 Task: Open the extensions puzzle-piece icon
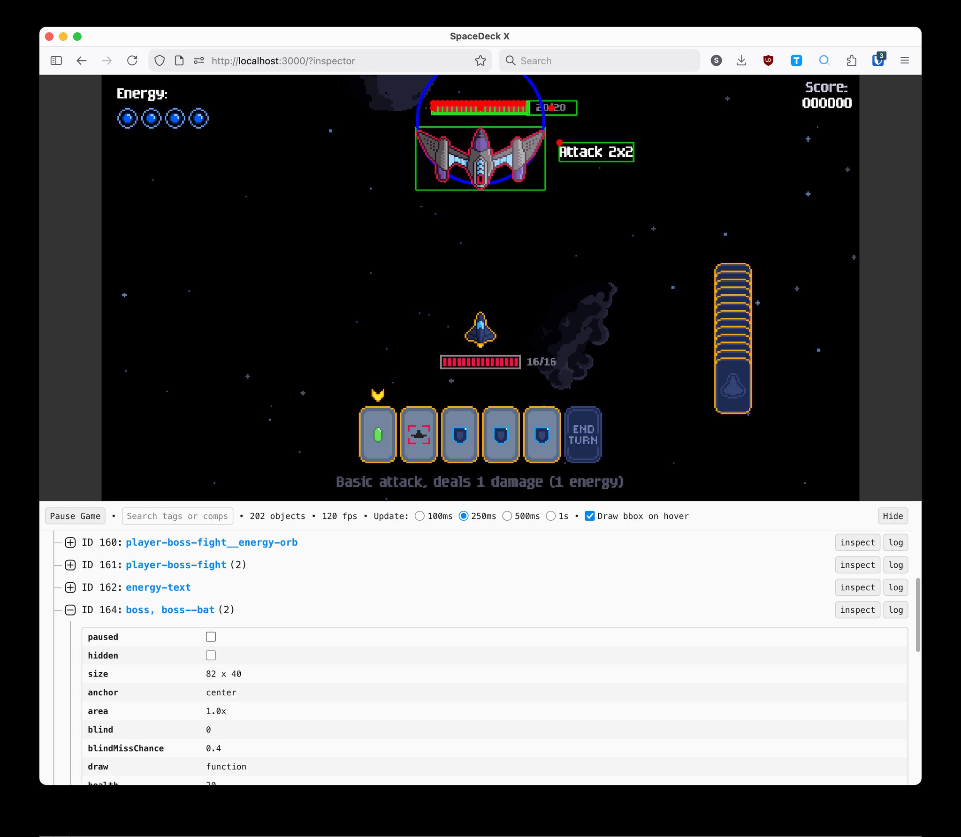(x=852, y=61)
